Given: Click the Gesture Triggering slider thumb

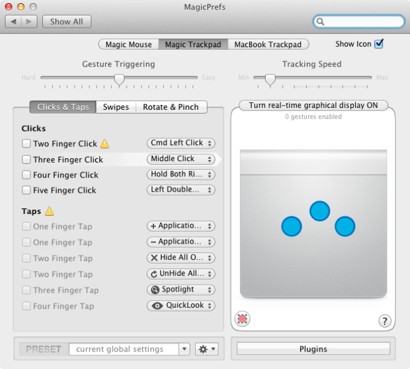Looking at the screenshot, I should click(119, 79).
